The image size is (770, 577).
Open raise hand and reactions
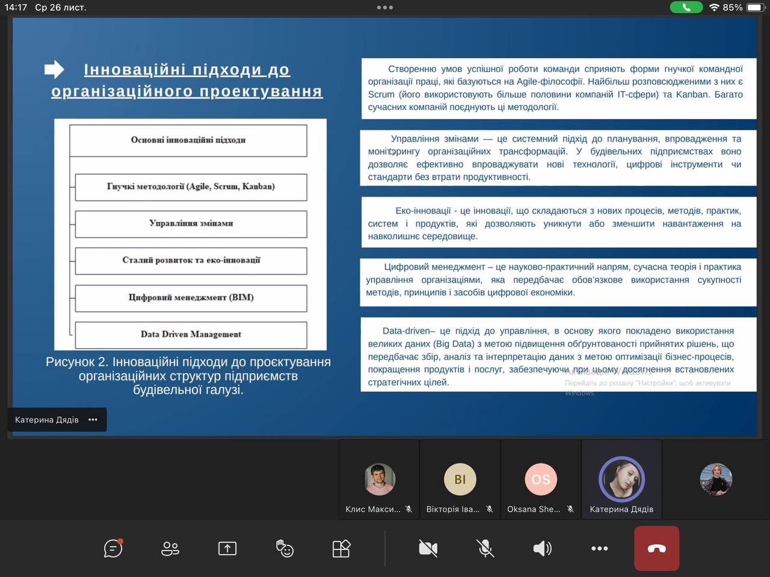coord(285,548)
